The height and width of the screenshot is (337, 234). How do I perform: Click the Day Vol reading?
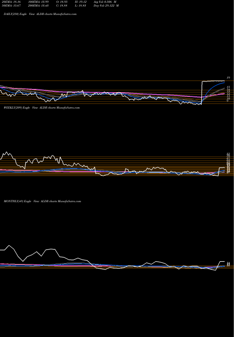click(x=106, y=6)
